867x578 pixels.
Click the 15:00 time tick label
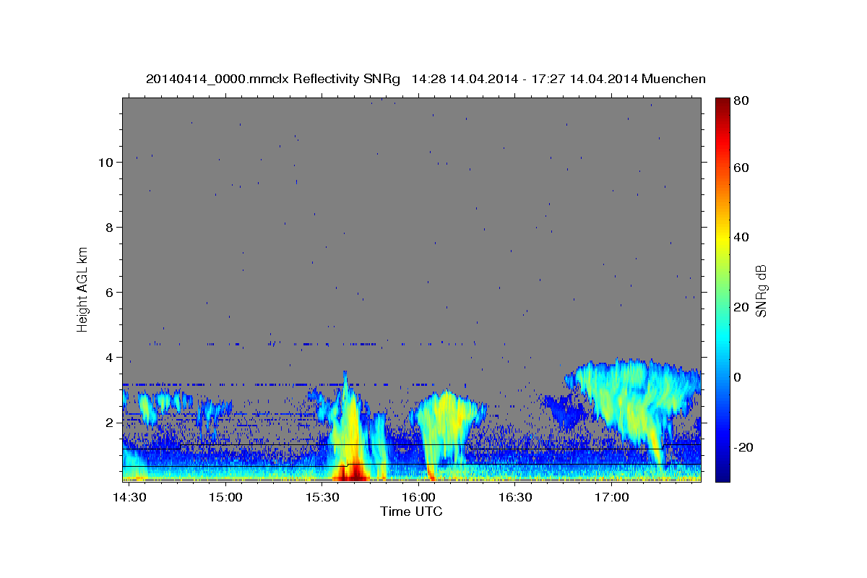coord(227,498)
